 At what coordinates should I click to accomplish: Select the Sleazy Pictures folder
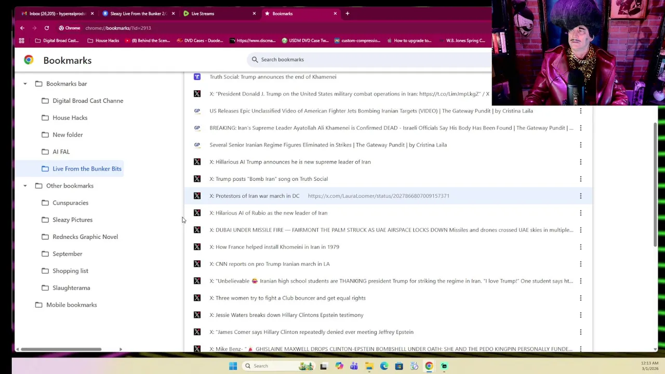[67, 220]
